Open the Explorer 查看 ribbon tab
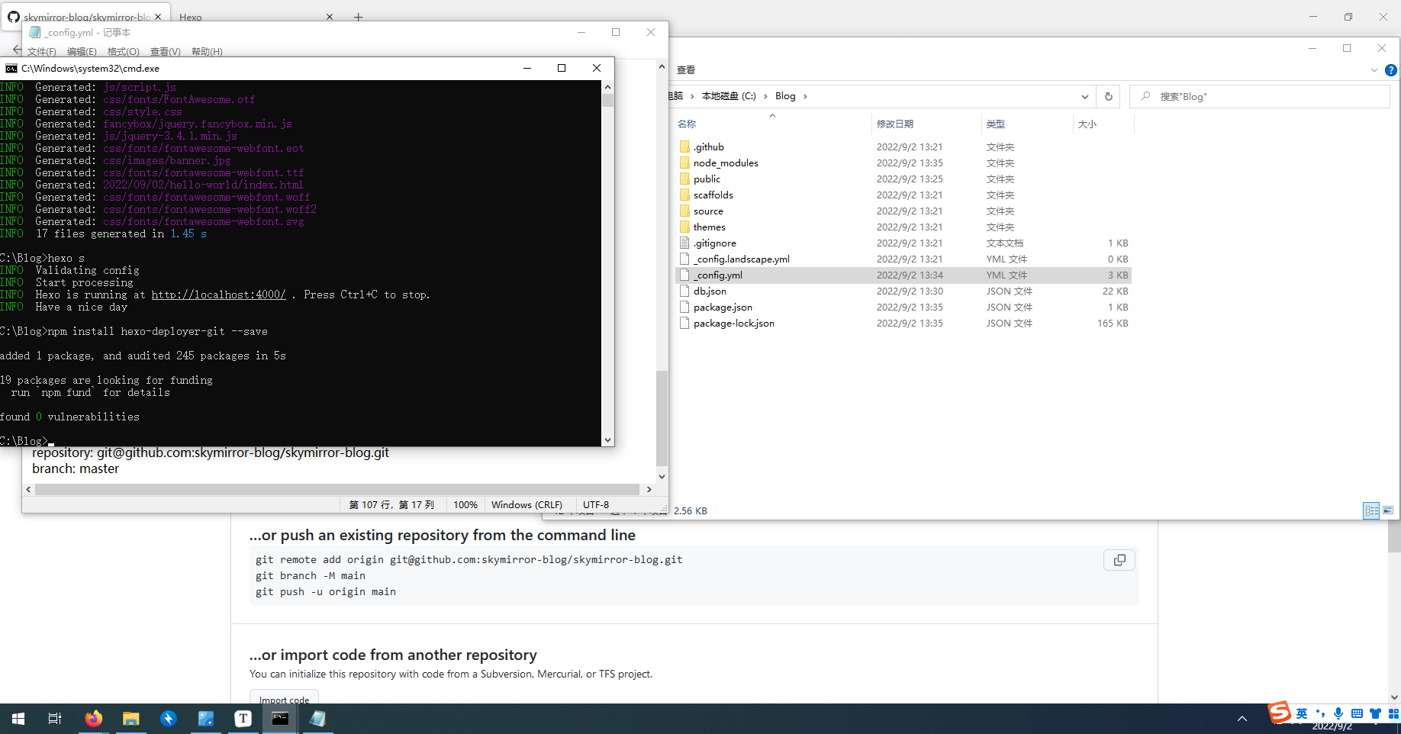Screen dimensions: 1401x734 [x=686, y=69]
